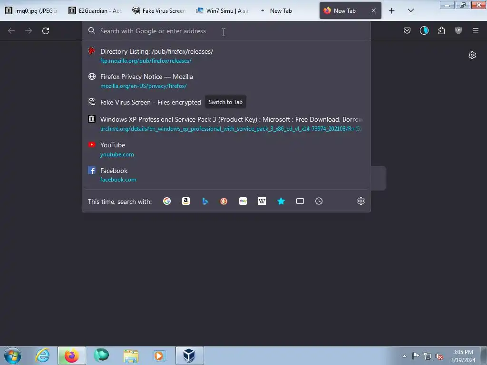The height and width of the screenshot is (365, 487).
Task: List all tabs dropdown arrow
Action: click(410, 10)
